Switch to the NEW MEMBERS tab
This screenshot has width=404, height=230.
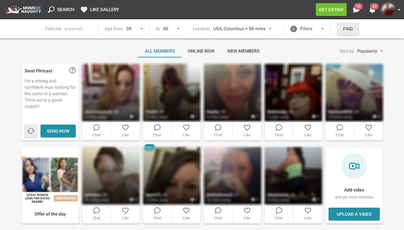(x=243, y=51)
